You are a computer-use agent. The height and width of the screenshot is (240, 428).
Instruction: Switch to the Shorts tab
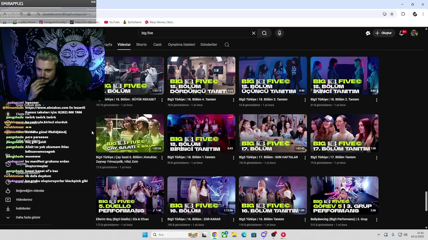coord(141,45)
